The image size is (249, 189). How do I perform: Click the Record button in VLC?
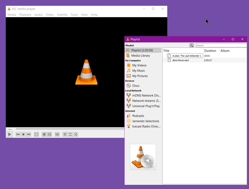tap(44, 134)
